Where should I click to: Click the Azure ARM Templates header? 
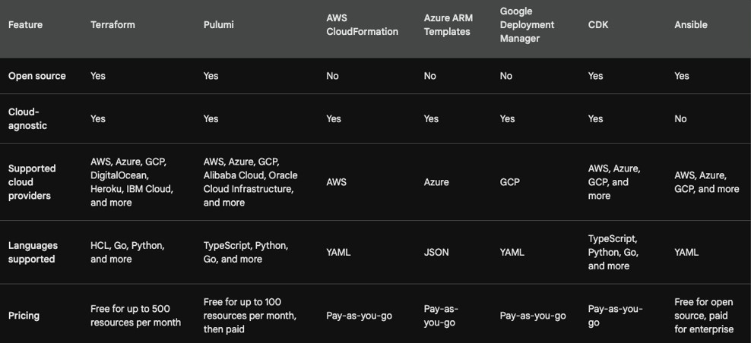(x=448, y=25)
